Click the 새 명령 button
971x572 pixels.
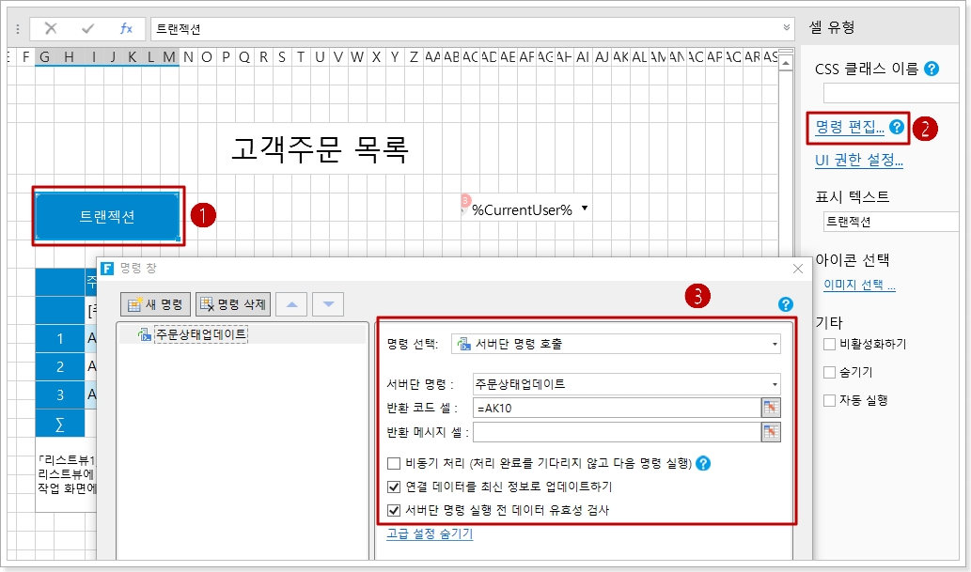point(156,304)
